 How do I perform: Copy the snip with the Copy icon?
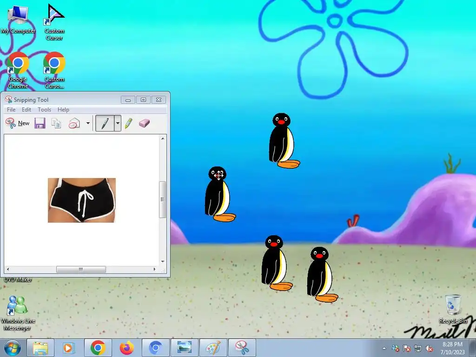(56, 123)
